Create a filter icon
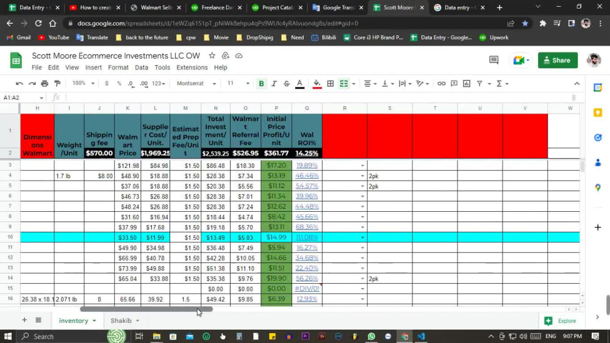Screen dimensions: 610x343 coord(479,84)
